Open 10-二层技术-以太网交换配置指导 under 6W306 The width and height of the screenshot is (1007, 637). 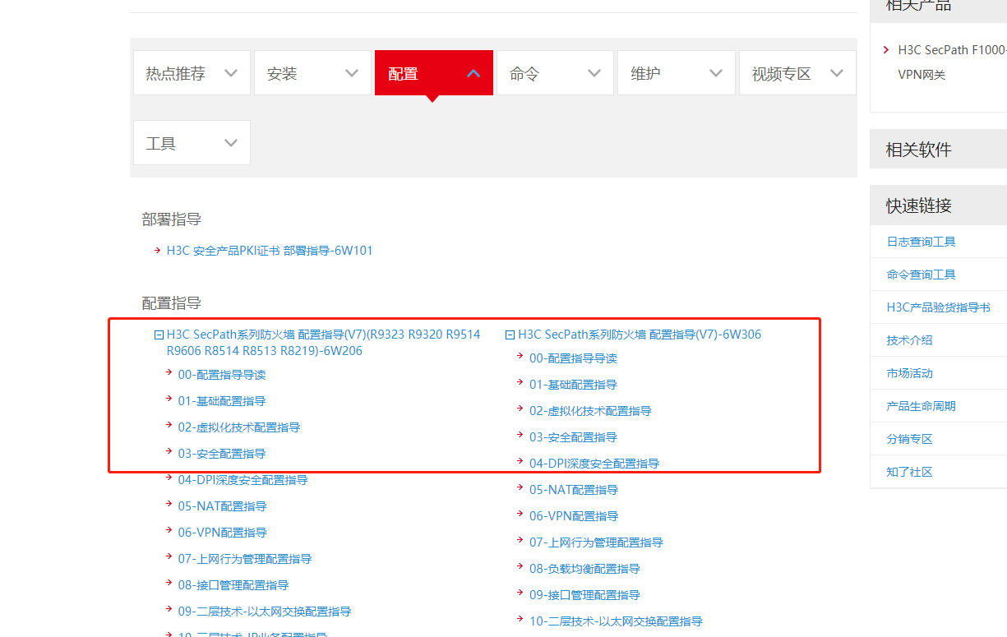pos(616,621)
